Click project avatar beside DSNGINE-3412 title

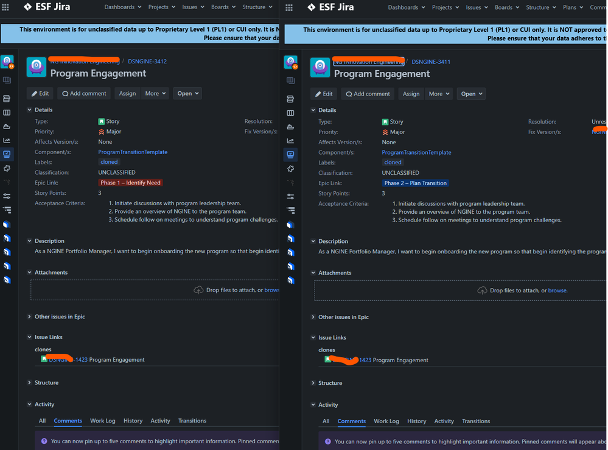(x=37, y=67)
